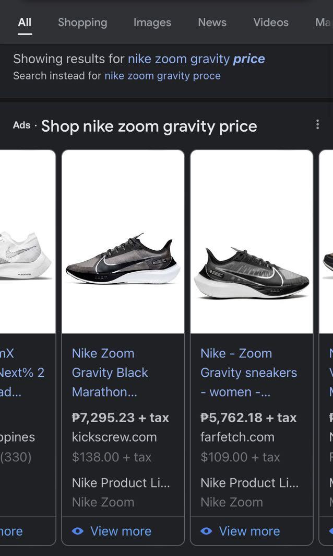Go to the News tab

coord(212,22)
